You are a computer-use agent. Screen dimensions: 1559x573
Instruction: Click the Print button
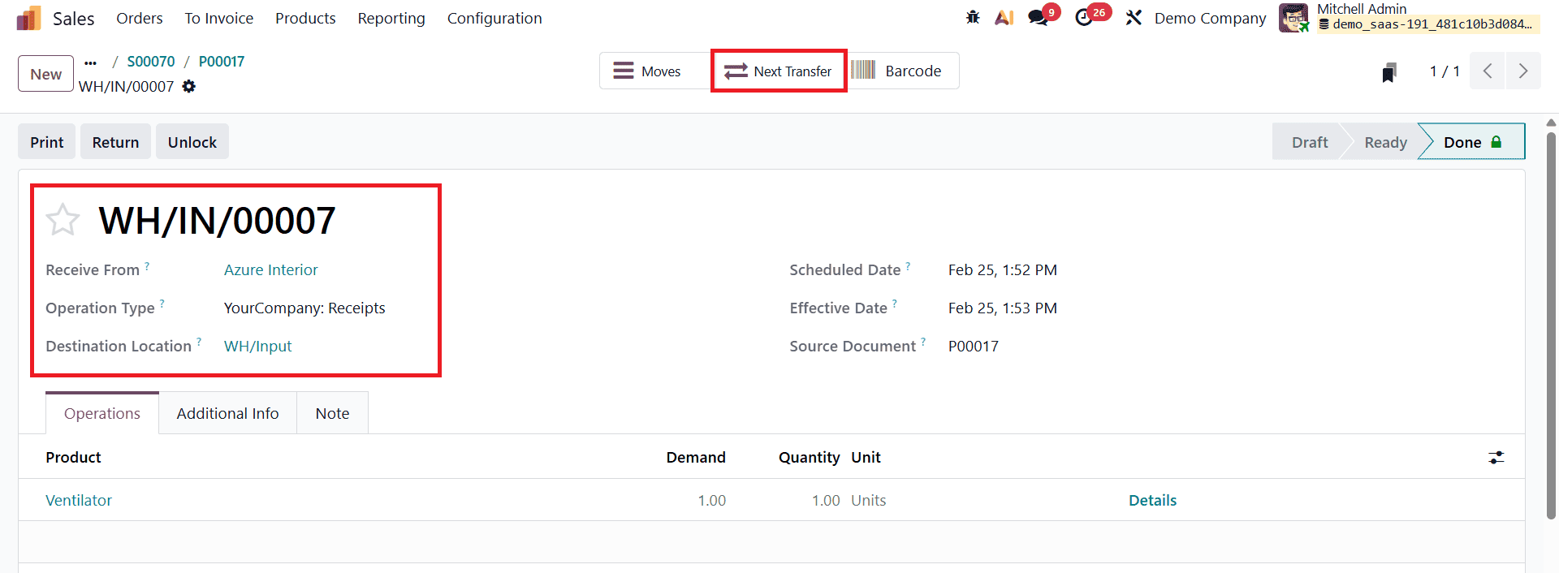click(x=47, y=142)
